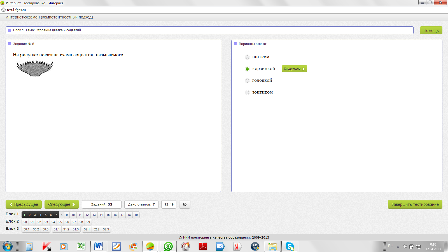Image resolution: width=448 pixels, height=252 pixels.
Task: Click the Блок 1 topic header bar
Action: click(x=209, y=30)
